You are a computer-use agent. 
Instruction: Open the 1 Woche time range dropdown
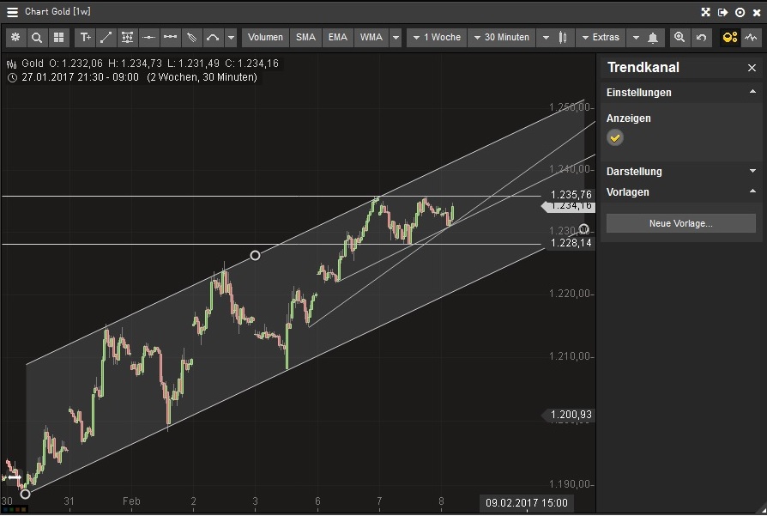click(437, 38)
